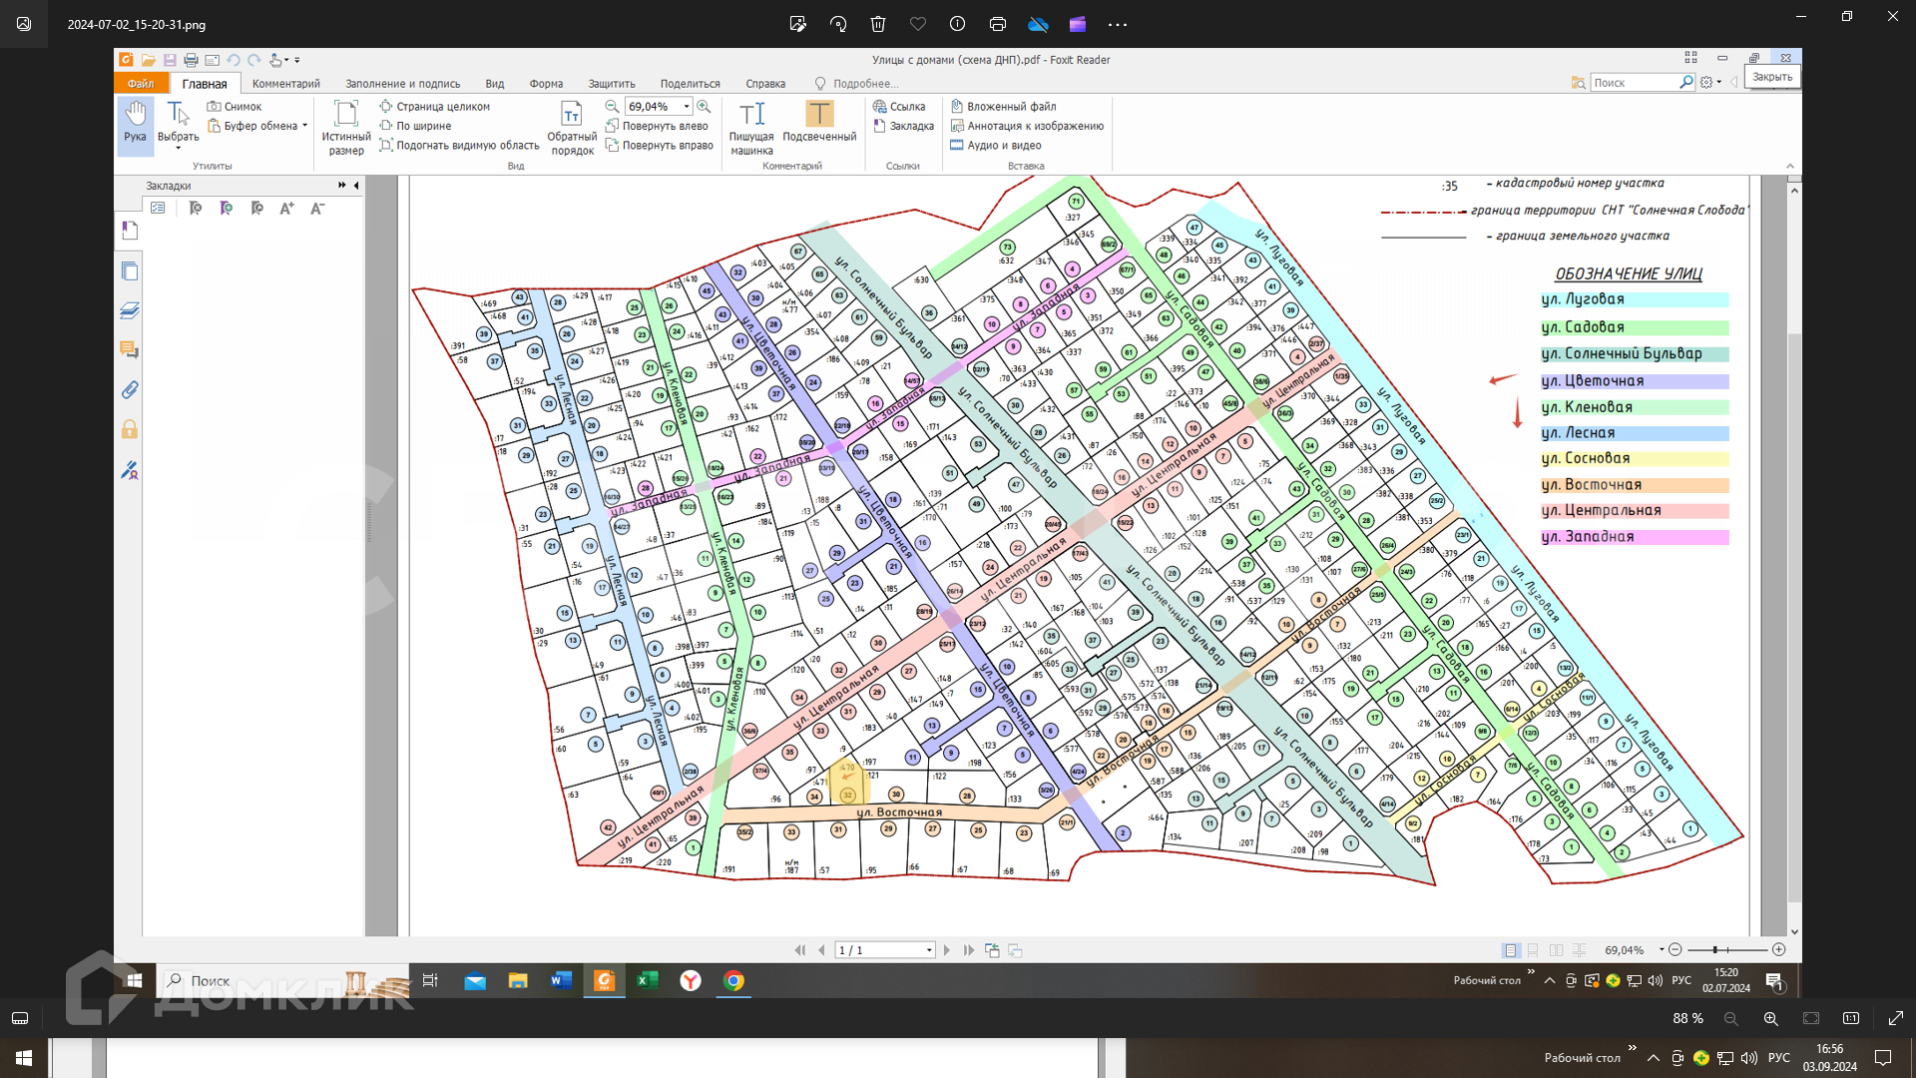
Task: Open the page number 1 / 1 dropdown
Action: click(929, 950)
